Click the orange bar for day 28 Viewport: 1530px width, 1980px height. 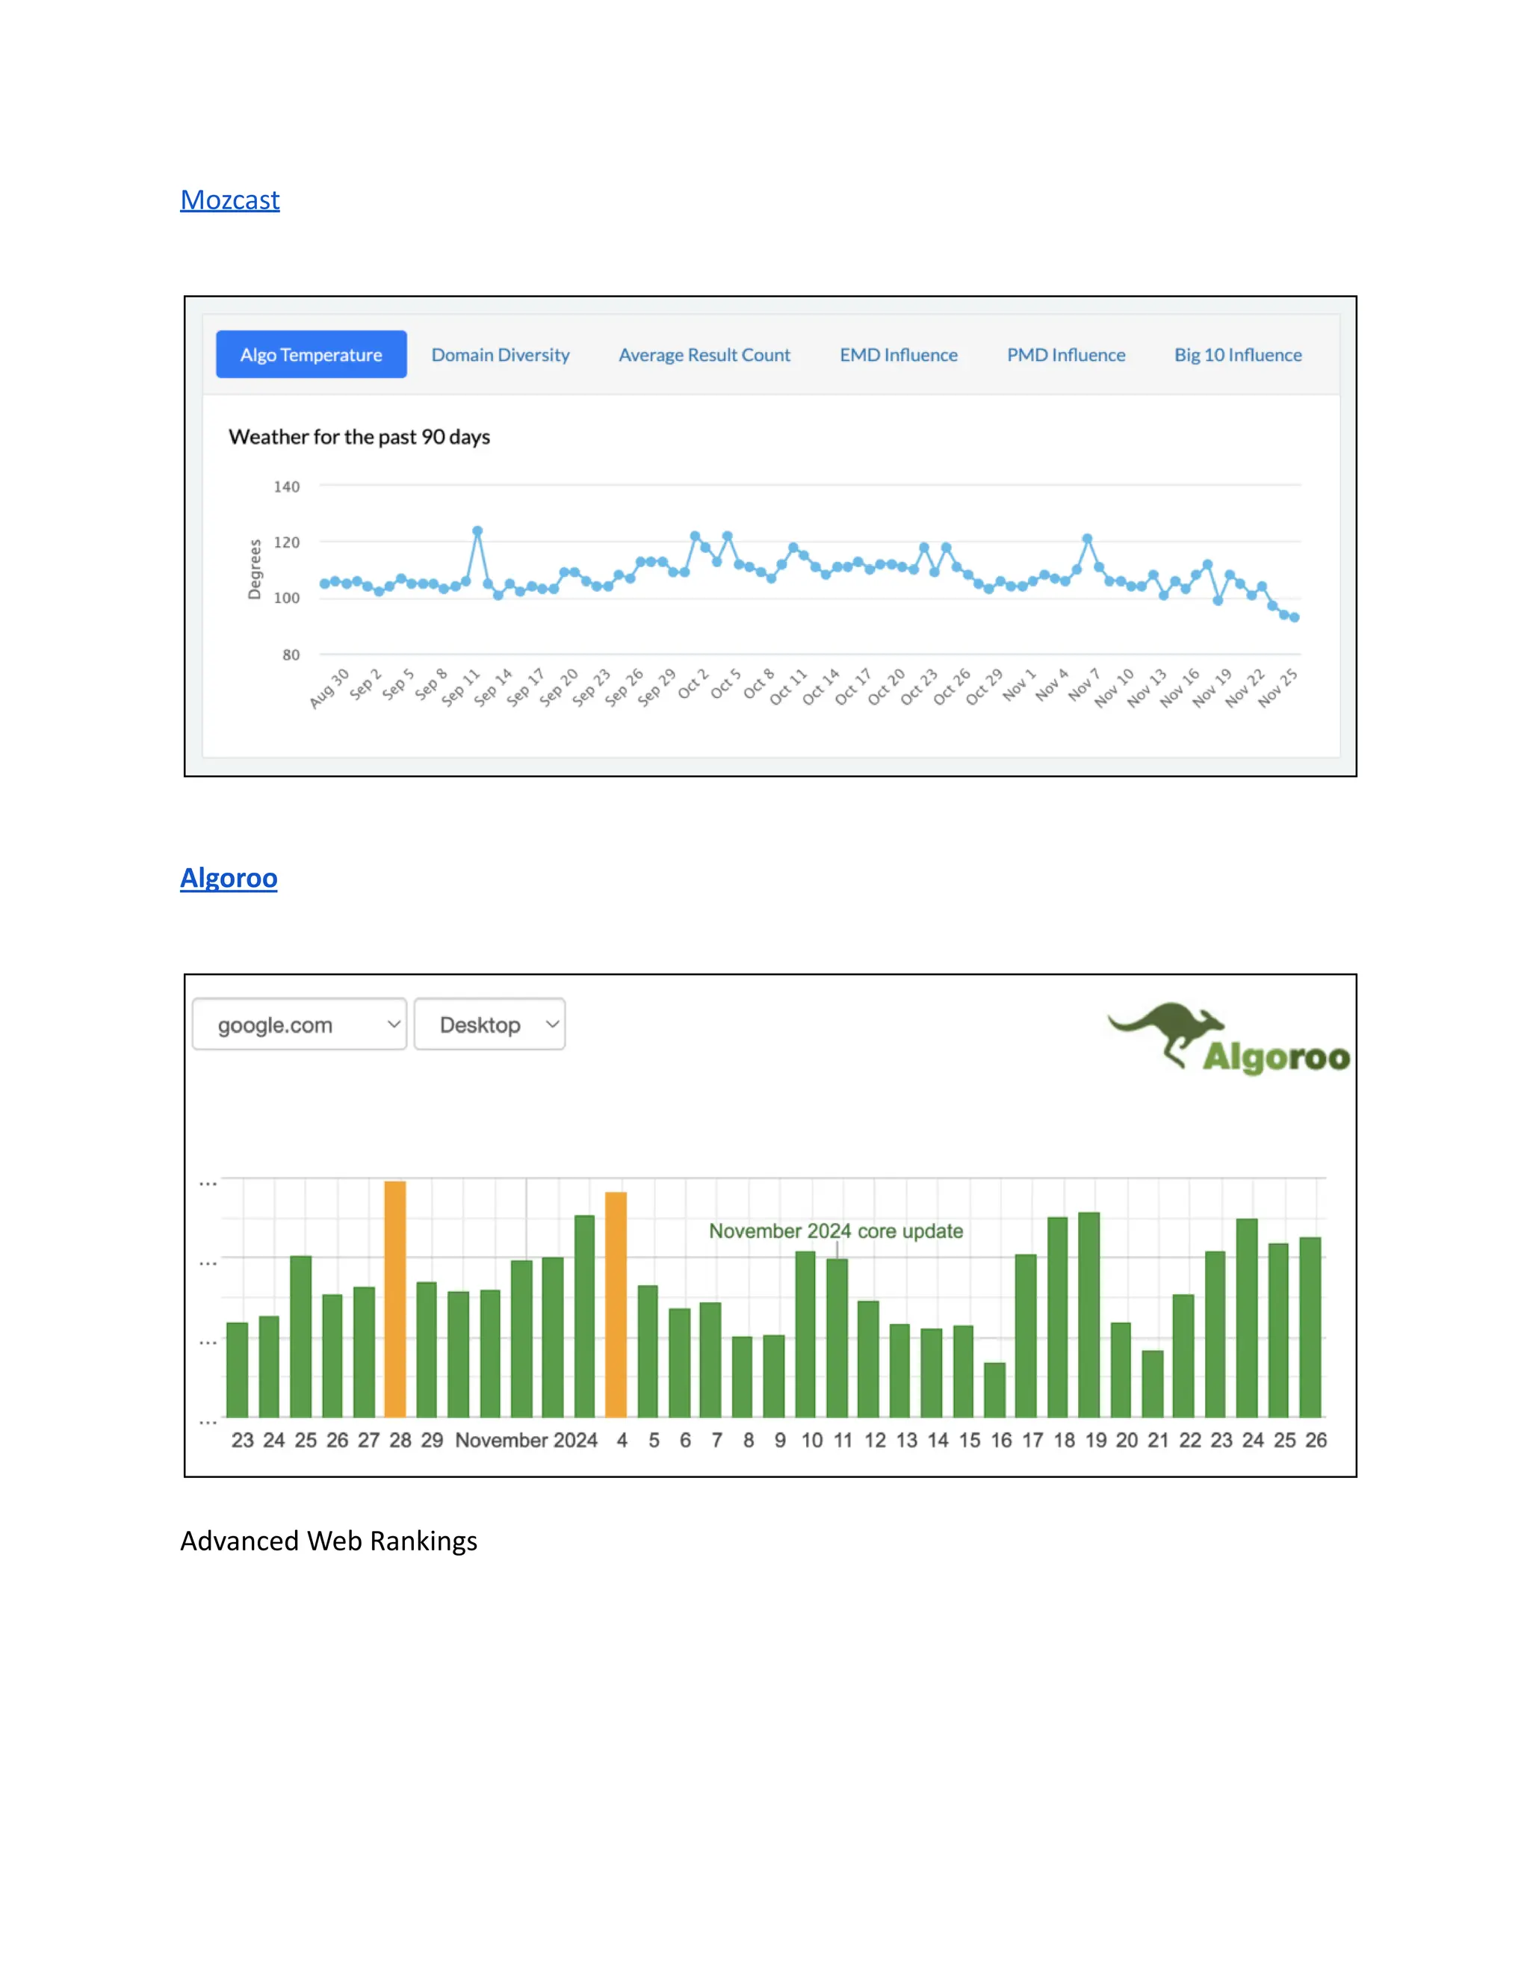[x=395, y=1299]
